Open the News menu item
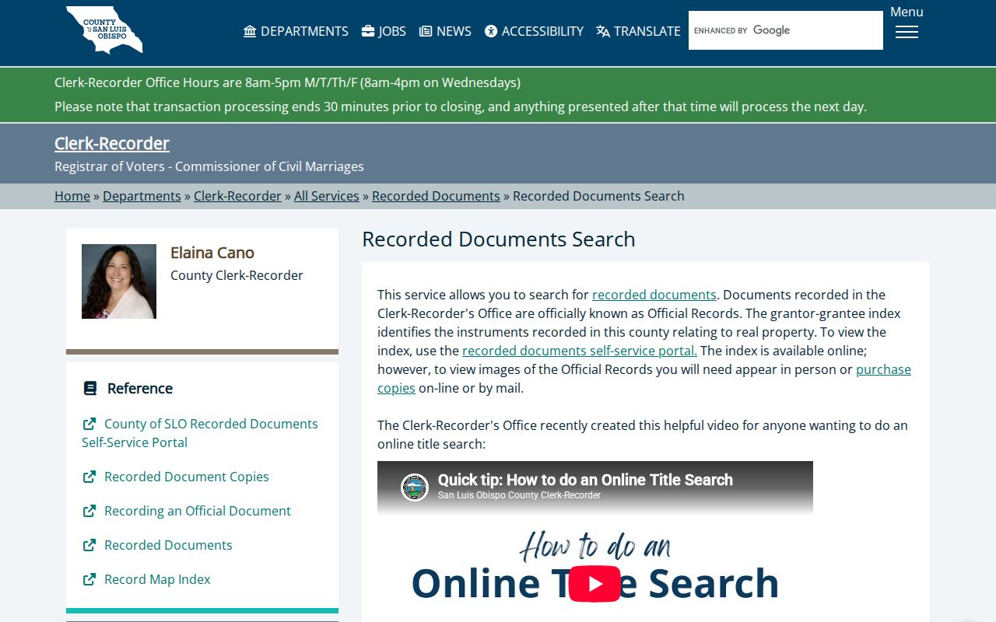Image resolution: width=996 pixels, height=622 pixels. [x=445, y=31]
